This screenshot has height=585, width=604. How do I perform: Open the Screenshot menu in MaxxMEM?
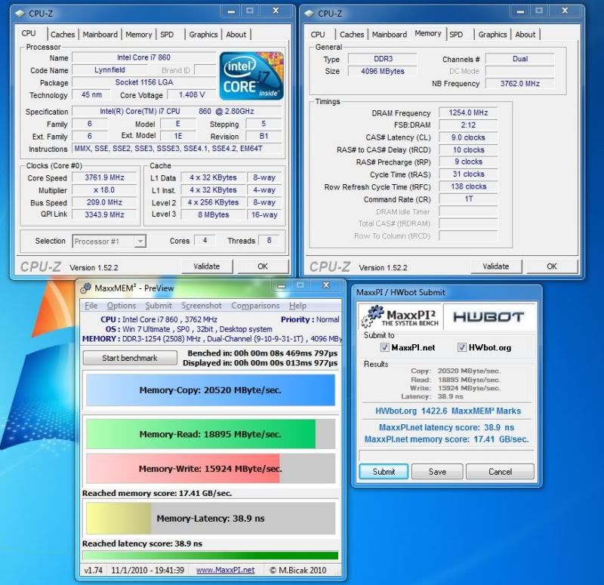coord(201,306)
